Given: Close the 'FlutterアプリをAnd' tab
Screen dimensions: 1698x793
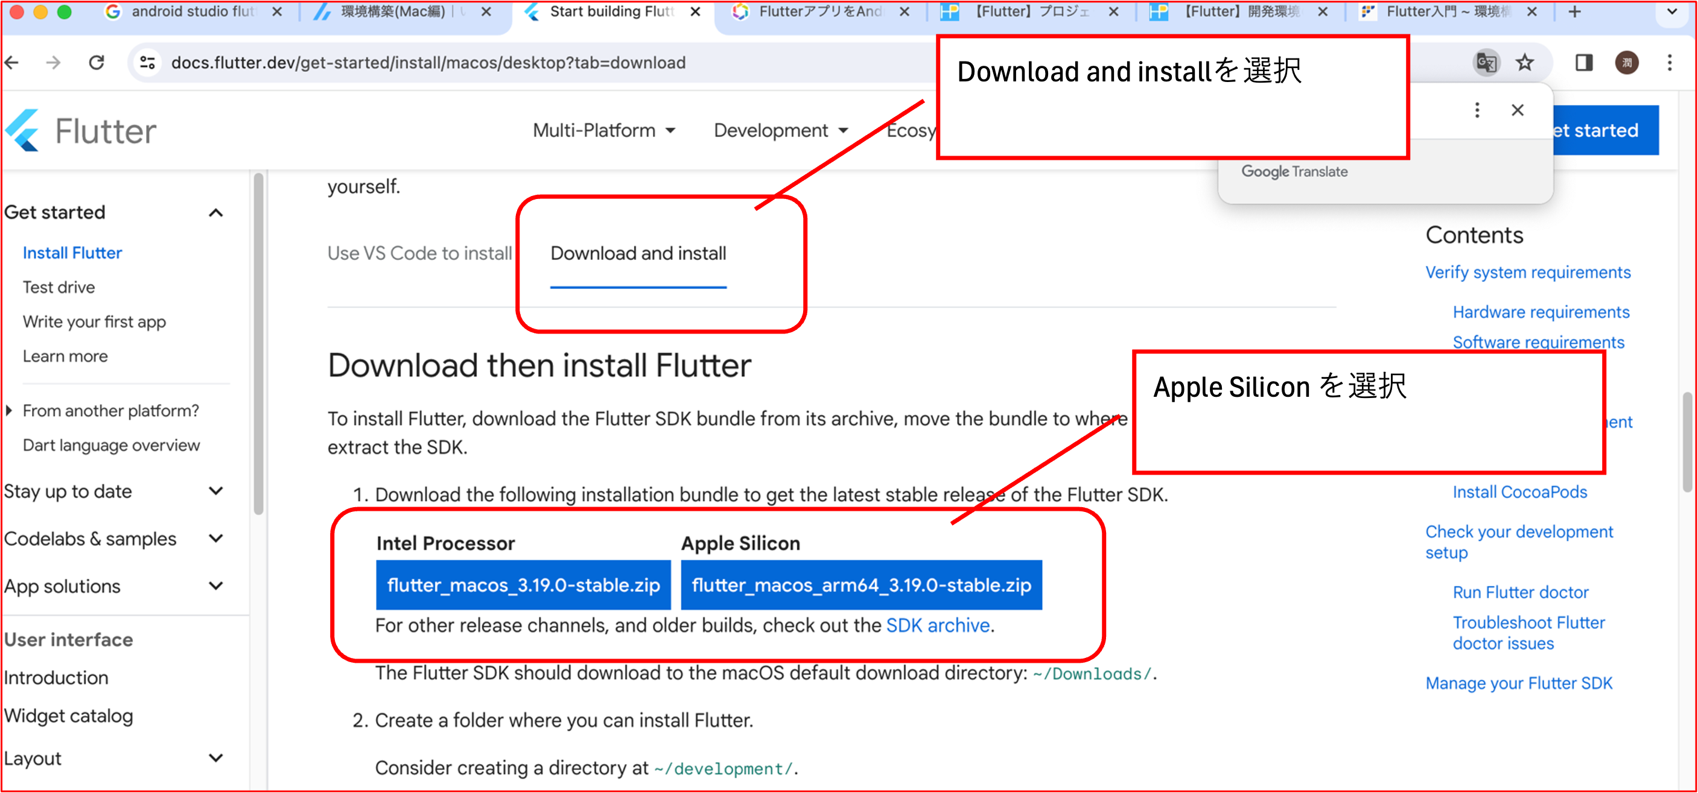Looking at the screenshot, I should (905, 12).
